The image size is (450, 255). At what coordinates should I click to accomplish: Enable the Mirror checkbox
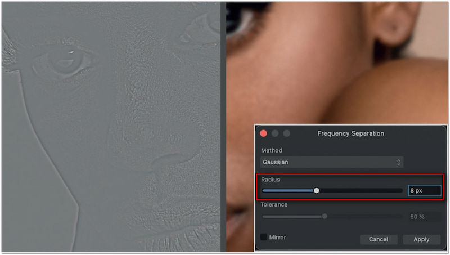[x=264, y=238]
